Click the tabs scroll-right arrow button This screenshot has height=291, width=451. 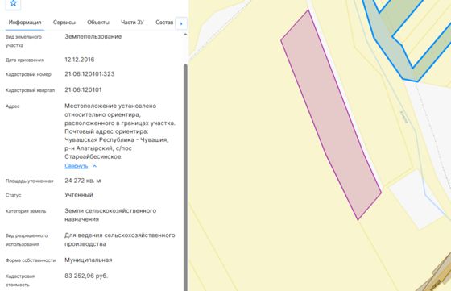pos(181,23)
